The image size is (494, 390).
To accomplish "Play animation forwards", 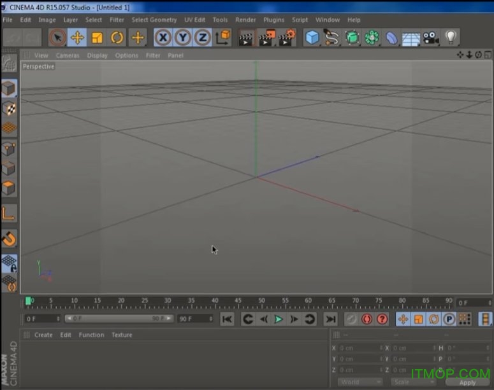I will pos(279,319).
